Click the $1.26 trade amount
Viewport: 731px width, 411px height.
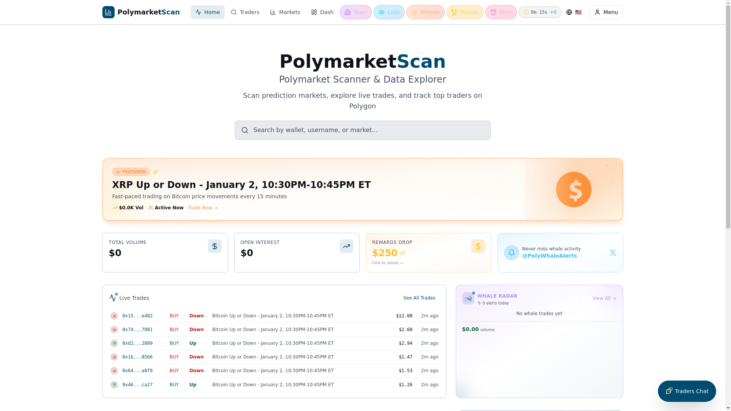click(405, 385)
